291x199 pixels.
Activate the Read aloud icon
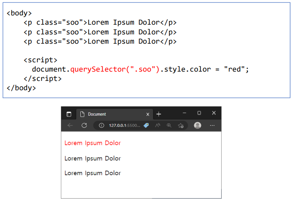[x=157, y=125]
